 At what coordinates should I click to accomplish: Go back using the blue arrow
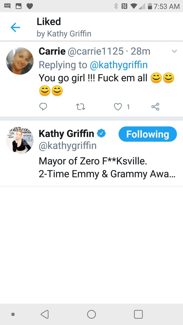(15, 27)
